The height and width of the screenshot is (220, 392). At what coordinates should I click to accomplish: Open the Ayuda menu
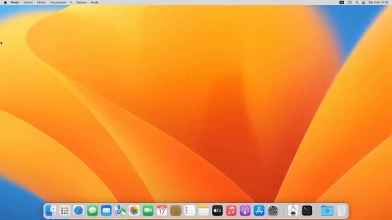point(94,2)
